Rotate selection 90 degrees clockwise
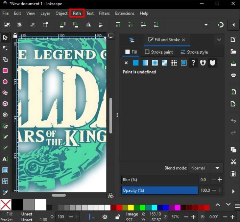The width and height of the screenshot is (240, 222). coord(75,25)
